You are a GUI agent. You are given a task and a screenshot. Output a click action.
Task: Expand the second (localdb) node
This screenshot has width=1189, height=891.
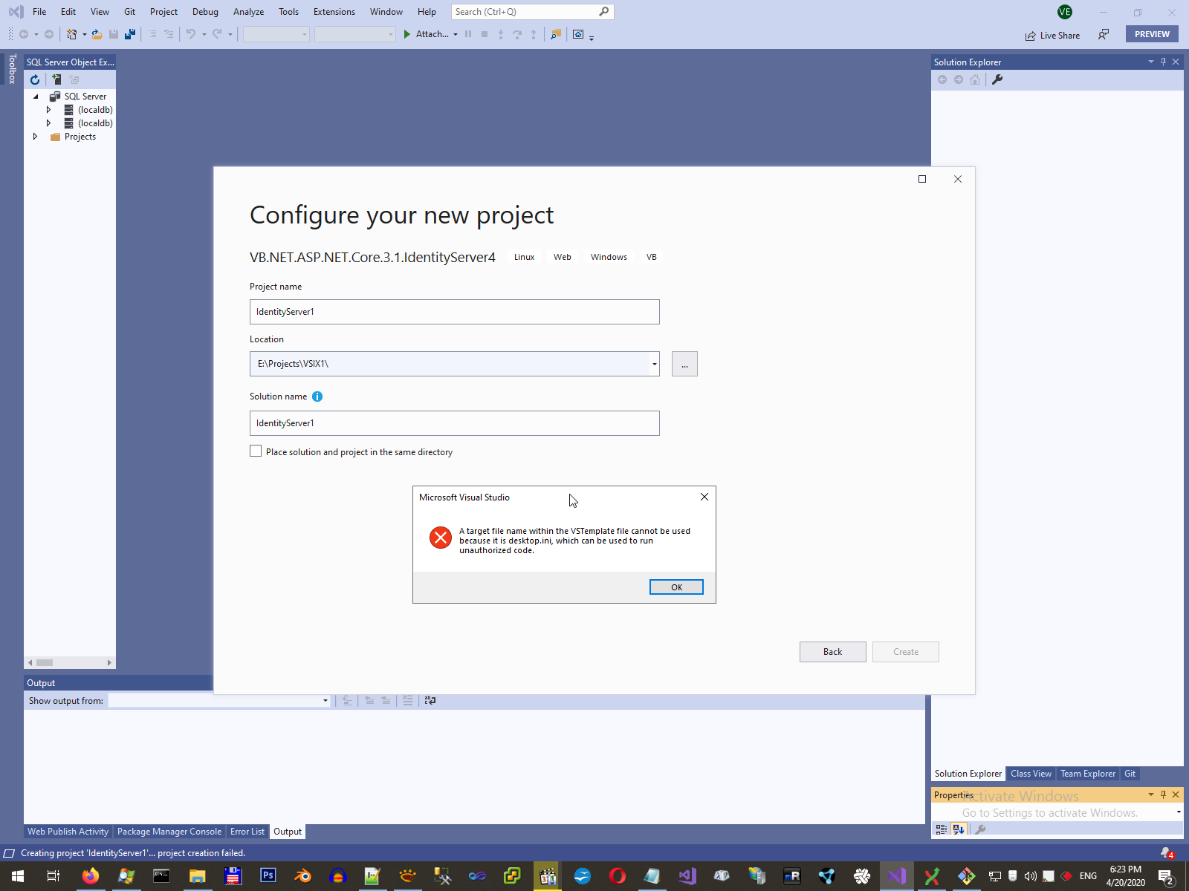click(x=49, y=123)
